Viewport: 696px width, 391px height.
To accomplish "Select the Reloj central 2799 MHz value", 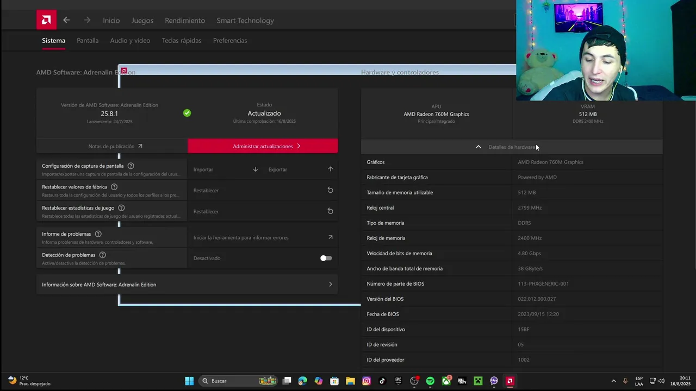I will click(530, 207).
